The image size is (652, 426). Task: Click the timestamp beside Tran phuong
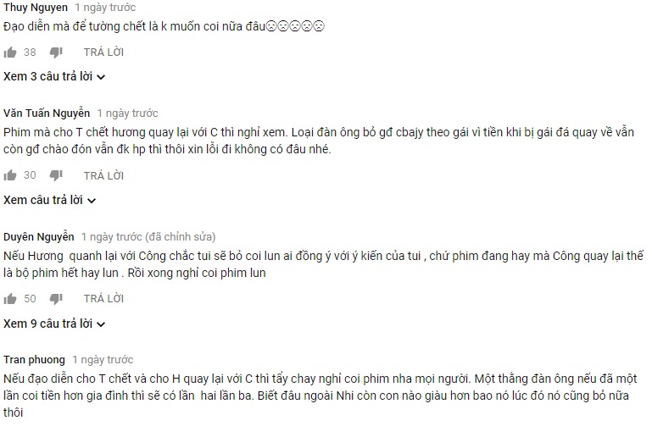tap(103, 360)
